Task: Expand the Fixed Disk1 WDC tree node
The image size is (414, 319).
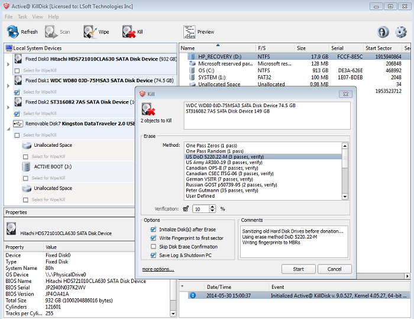Action: tap(8, 85)
